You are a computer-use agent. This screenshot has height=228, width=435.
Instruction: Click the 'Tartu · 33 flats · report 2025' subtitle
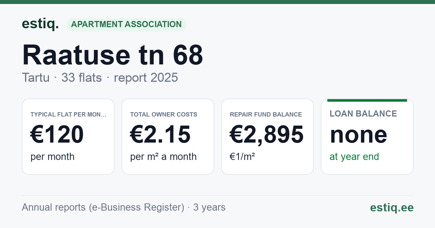coord(100,77)
